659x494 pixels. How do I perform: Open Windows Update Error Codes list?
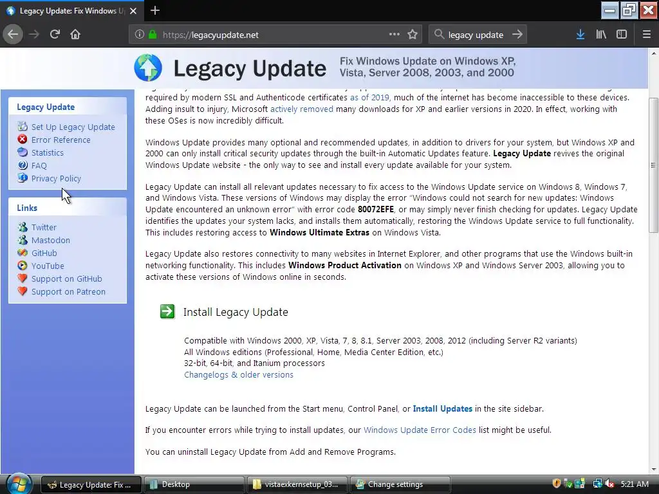(x=420, y=430)
